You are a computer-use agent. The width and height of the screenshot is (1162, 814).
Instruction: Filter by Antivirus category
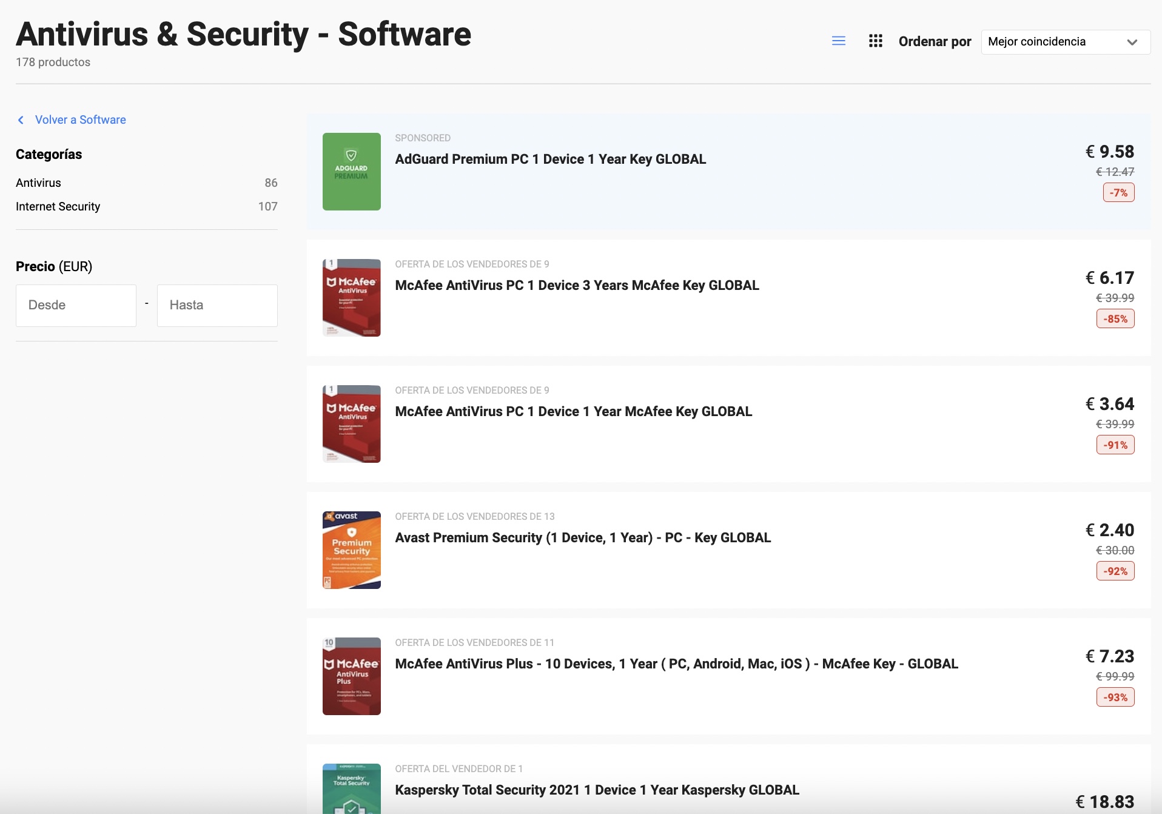38,183
